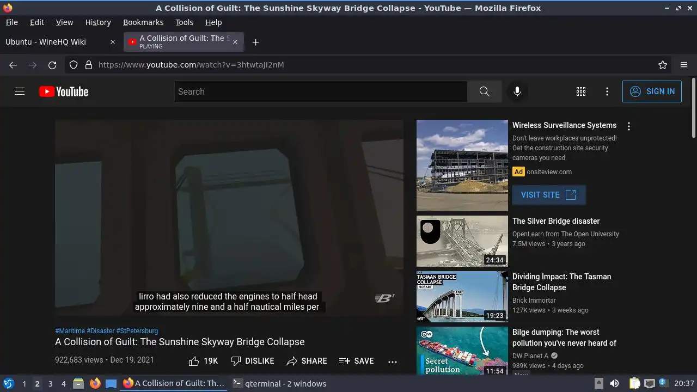Open the system volume control
Viewport: 697px width, 392px height.
[x=614, y=383]
